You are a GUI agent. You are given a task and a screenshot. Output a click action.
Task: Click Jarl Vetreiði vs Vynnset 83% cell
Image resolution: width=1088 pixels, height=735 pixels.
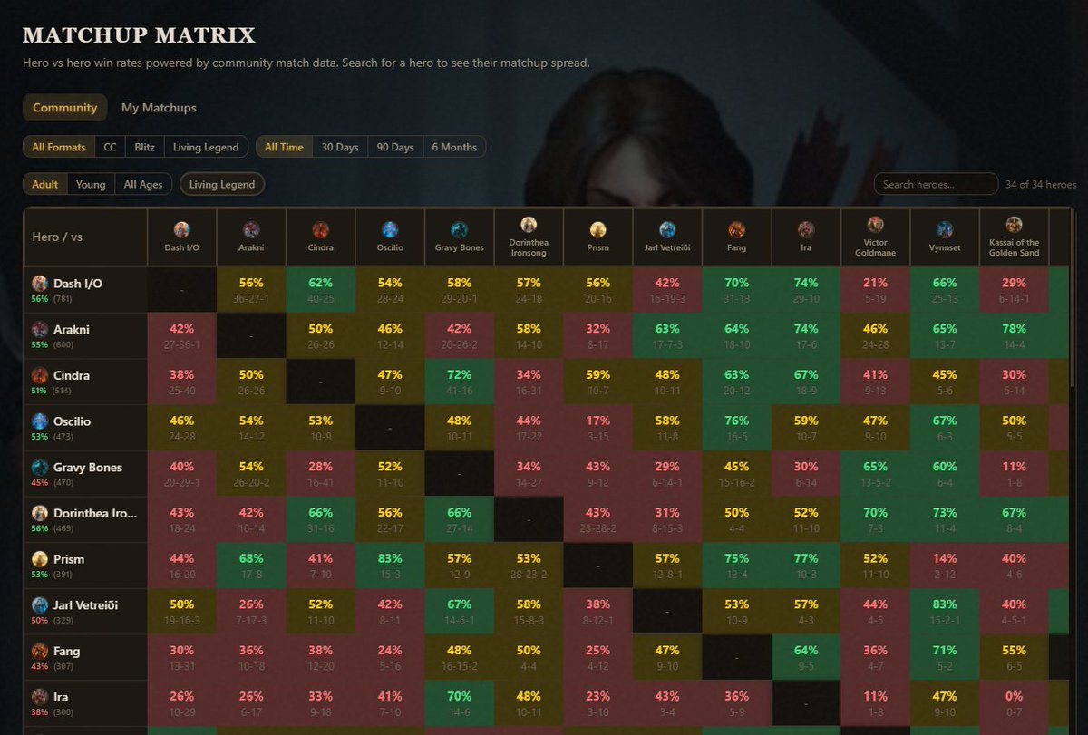pos(945,612)
